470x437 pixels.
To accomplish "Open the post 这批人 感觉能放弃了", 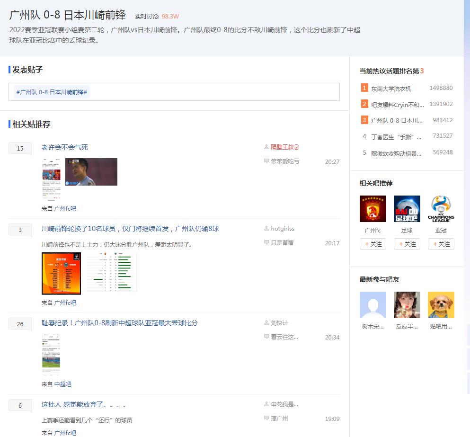I will point(83,405).
